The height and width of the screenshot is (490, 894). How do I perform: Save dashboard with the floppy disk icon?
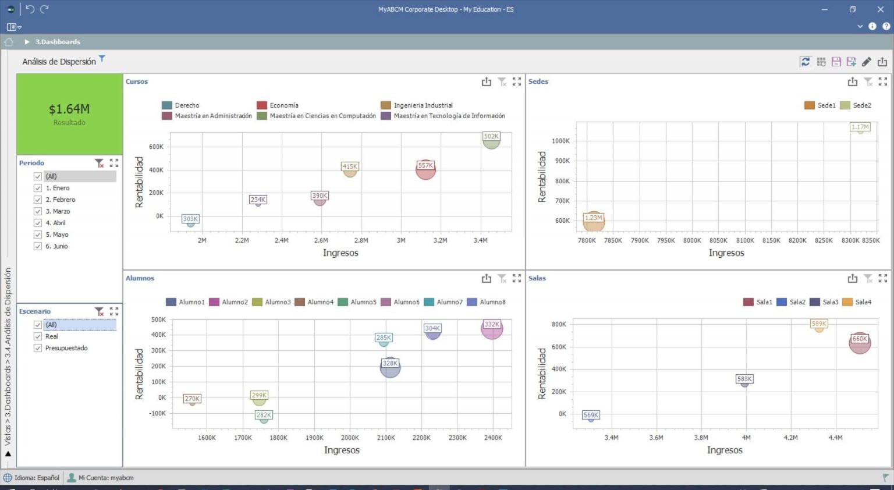coord(836,62)
